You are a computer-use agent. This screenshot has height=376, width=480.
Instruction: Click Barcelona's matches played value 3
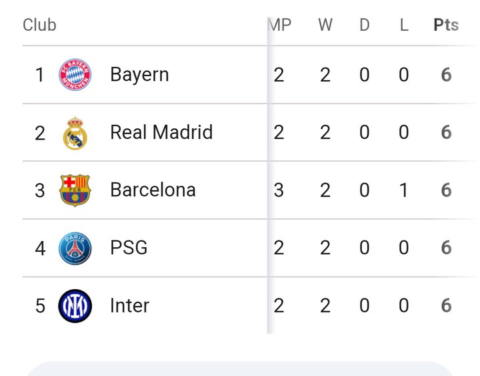pos(279,190)
